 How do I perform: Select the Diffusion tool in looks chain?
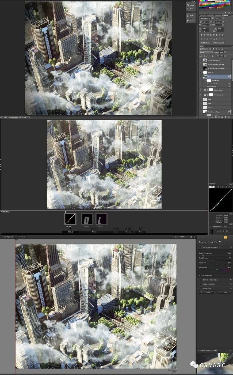pos(87,219)
